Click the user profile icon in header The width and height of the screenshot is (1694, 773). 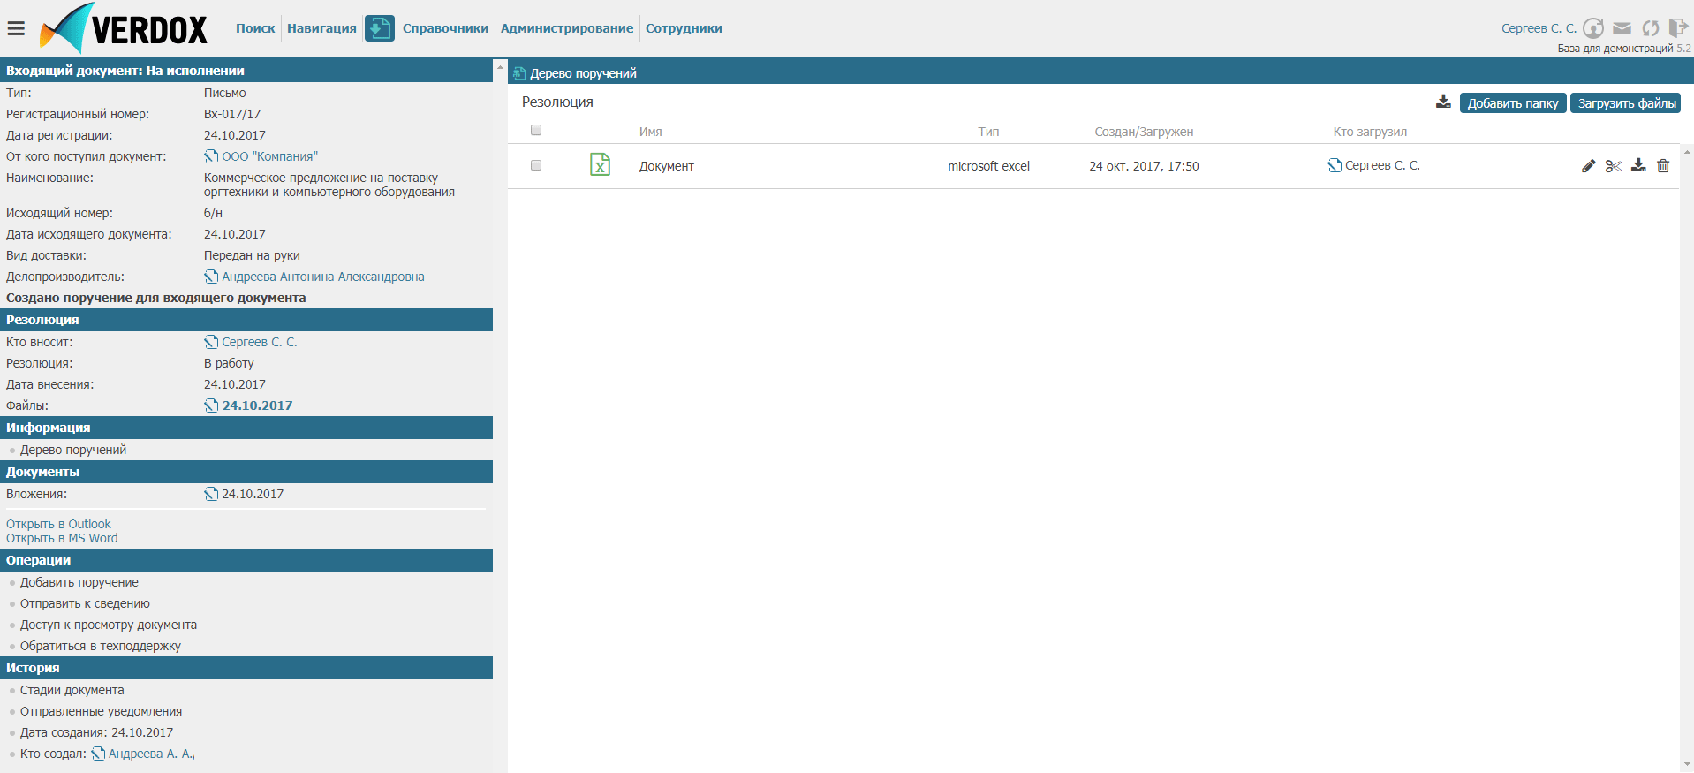(x=1593, y=28)
